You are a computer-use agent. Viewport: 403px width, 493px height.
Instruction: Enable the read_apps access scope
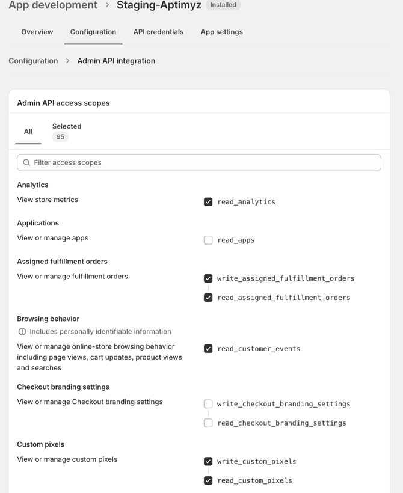coord(208,240)
